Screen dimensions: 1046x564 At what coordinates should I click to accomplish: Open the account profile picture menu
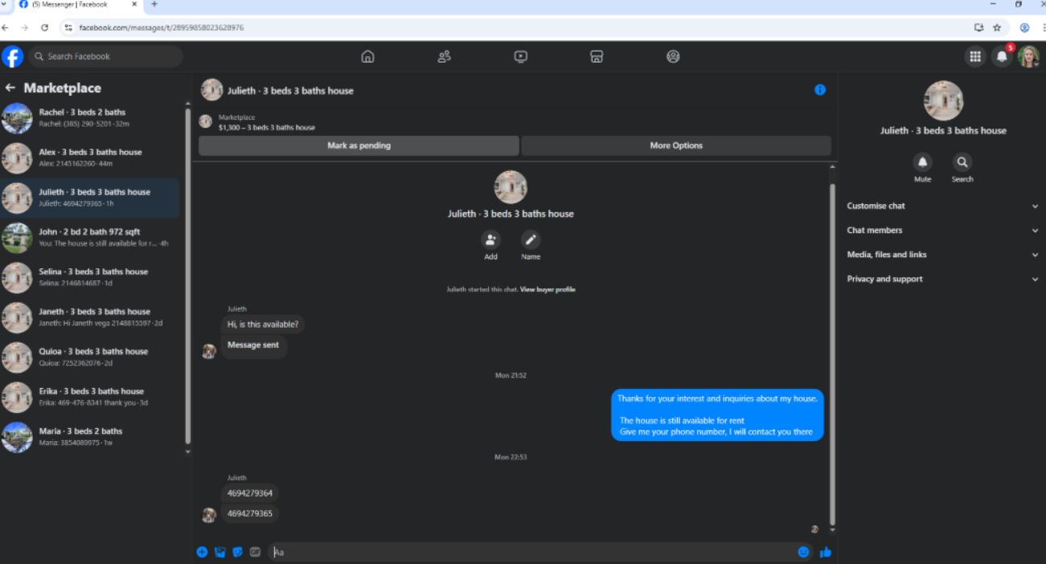pyautogui.click(x=1028, y=56)
